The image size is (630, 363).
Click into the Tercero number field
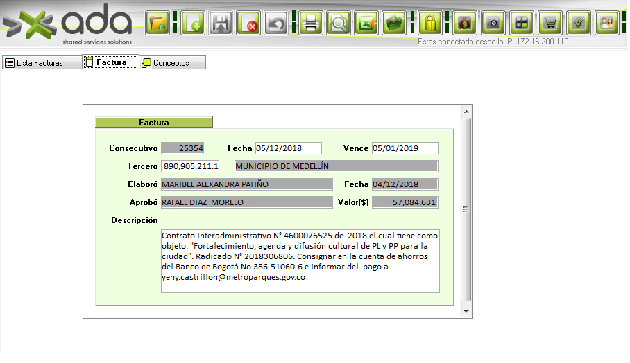tap(190, 166)
